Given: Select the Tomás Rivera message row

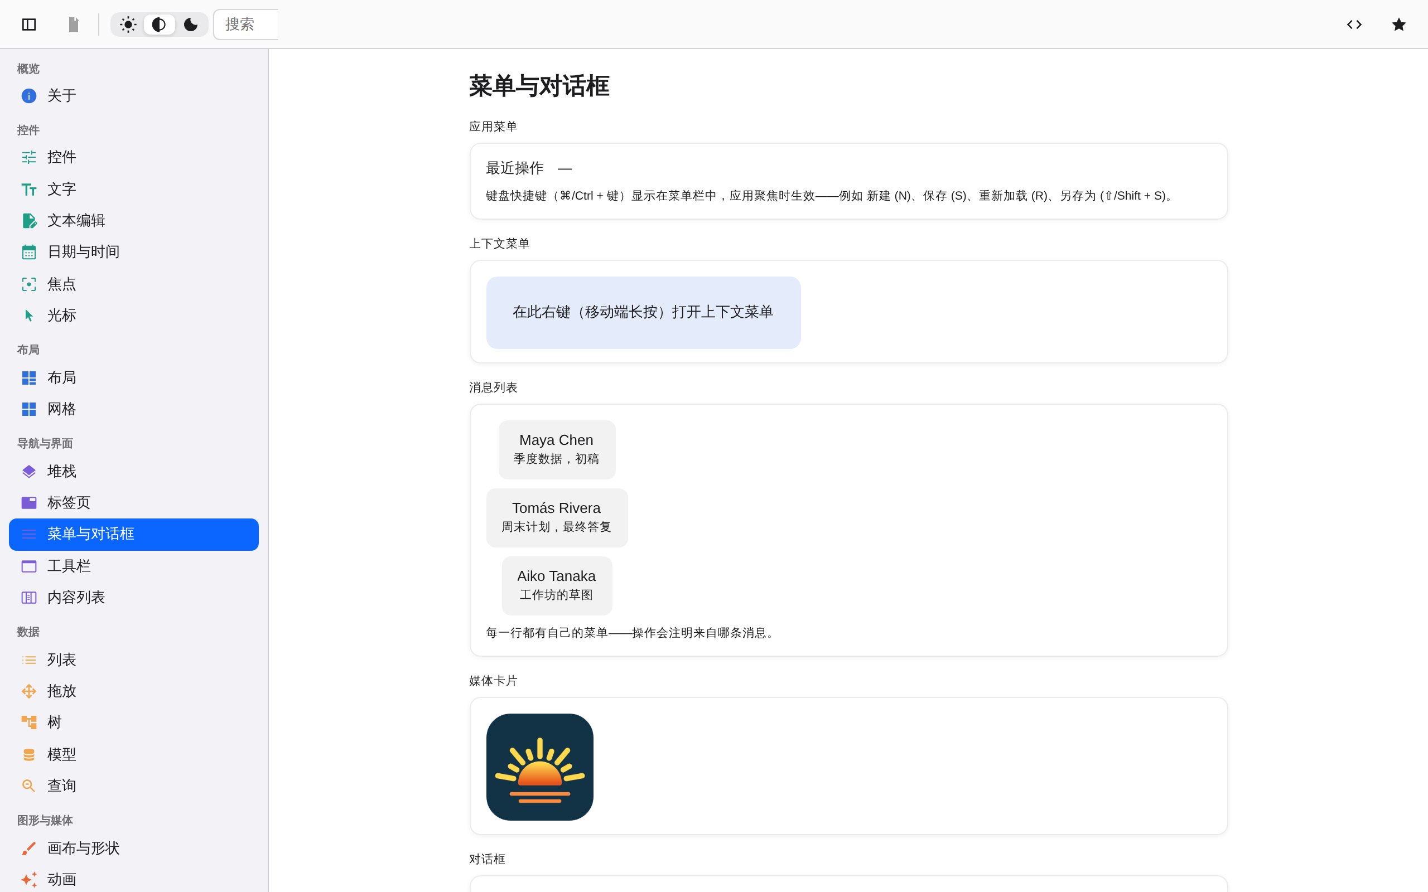Looking at the screenshot, I should (557, 517).
